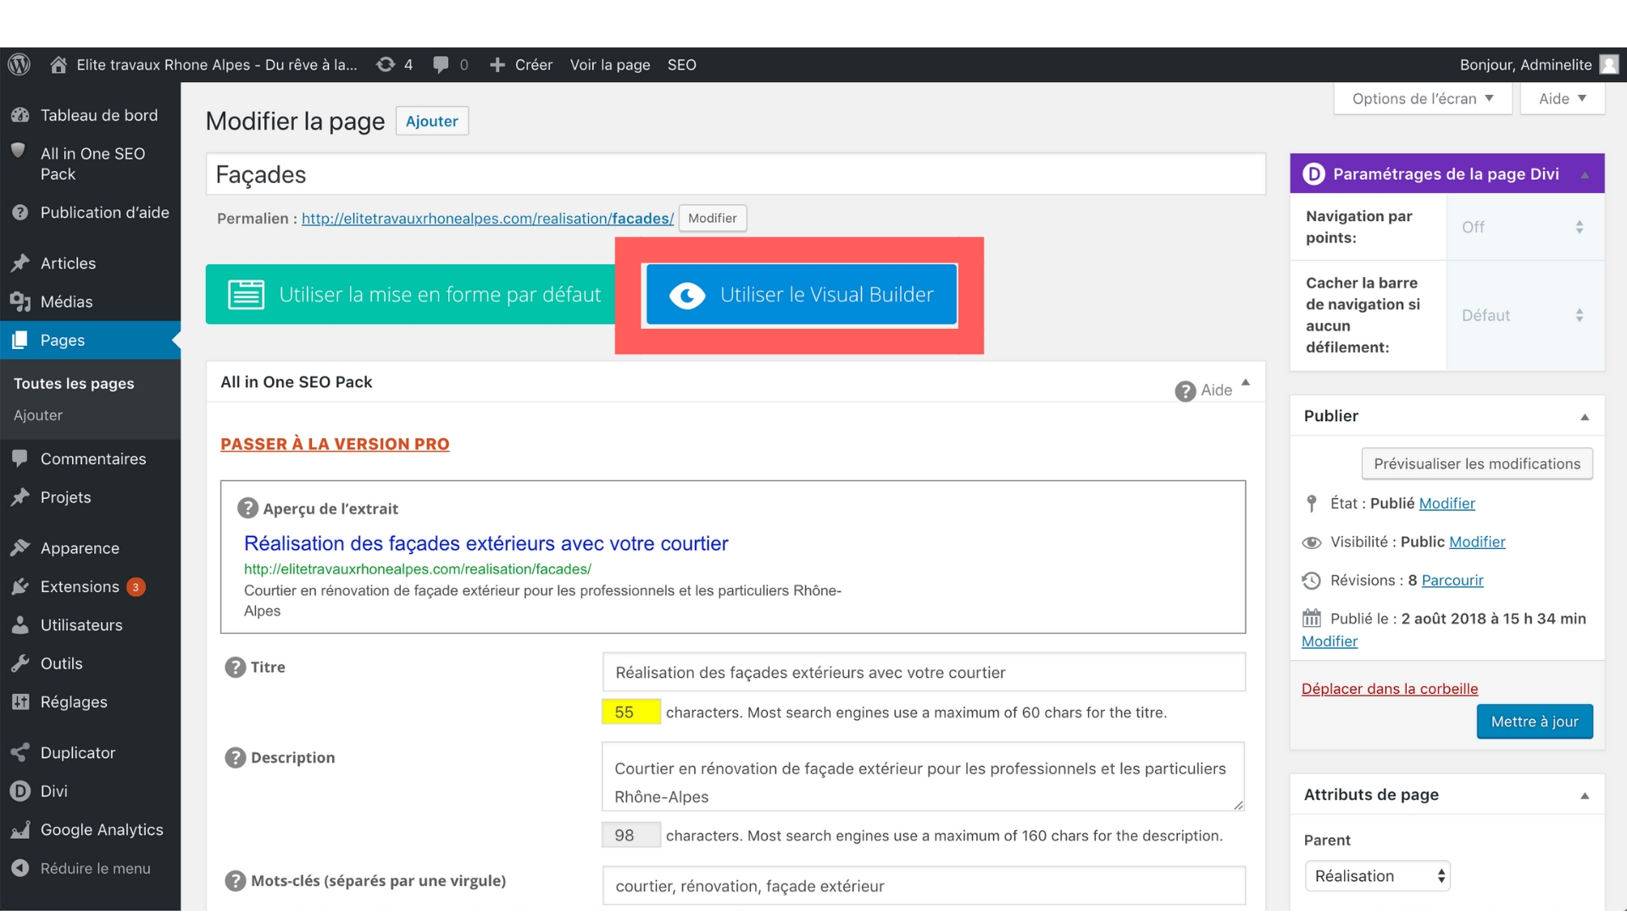Click Prévisualiser les modifications
This screenshot has height=915, width=1627.
(1477, 463)
